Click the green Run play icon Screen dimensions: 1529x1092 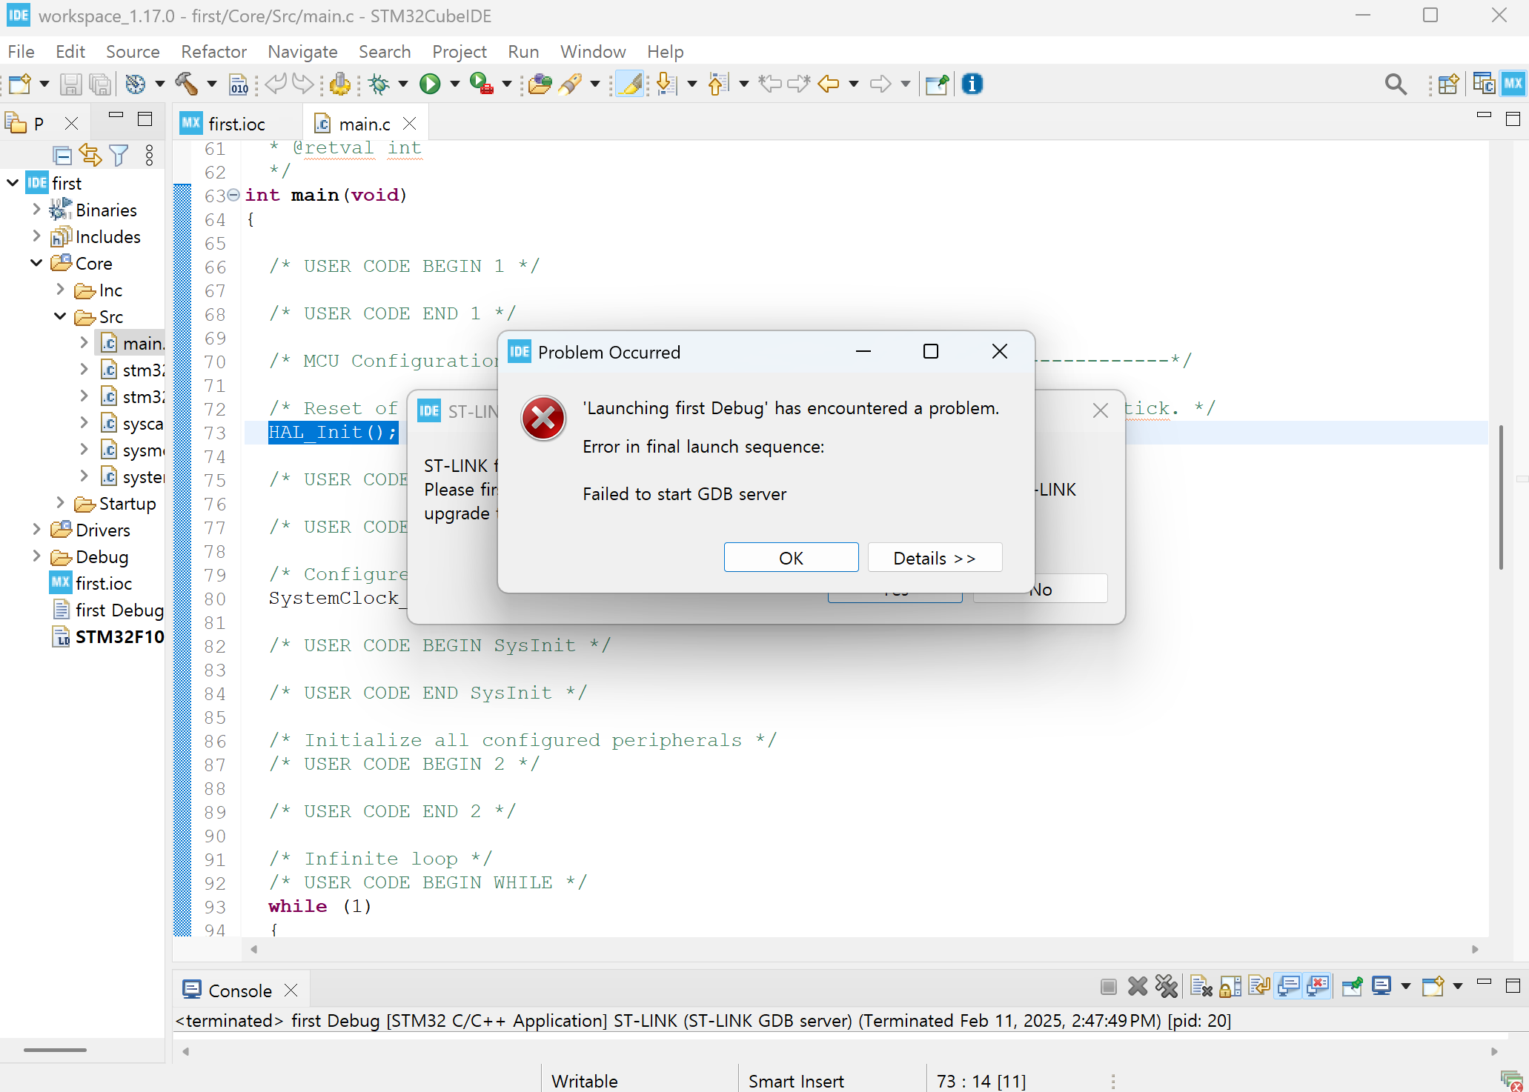click(x=430, y=84)
